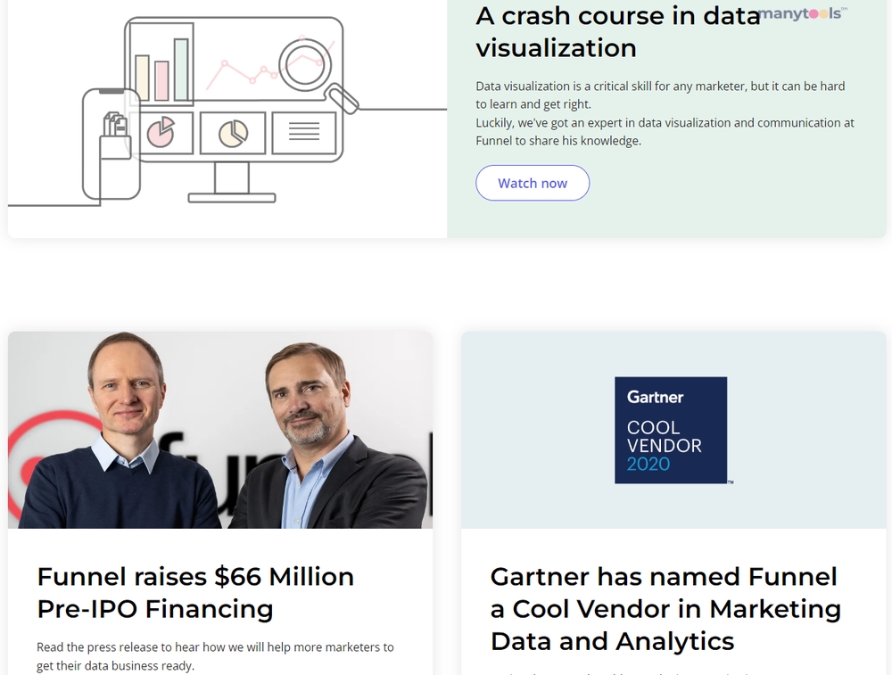Open the Funnel founders photo

coord(220,430)
